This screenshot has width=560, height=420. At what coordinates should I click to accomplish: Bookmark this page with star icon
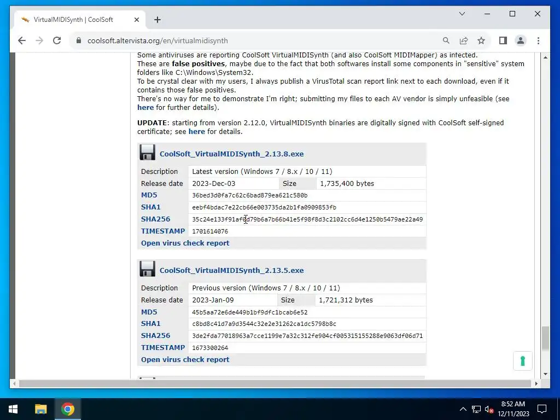click(x=481, y=40)
